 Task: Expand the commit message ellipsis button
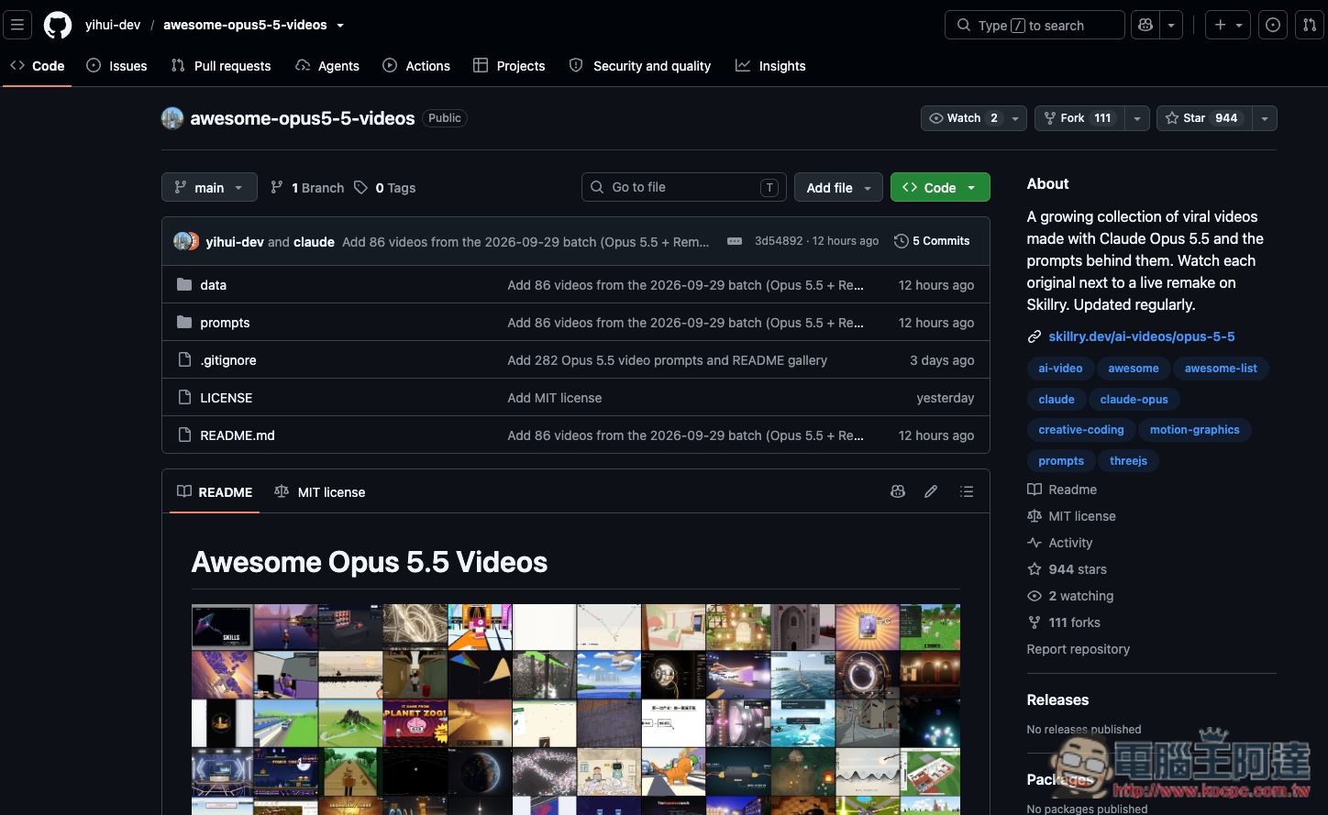tap(735, 241)
